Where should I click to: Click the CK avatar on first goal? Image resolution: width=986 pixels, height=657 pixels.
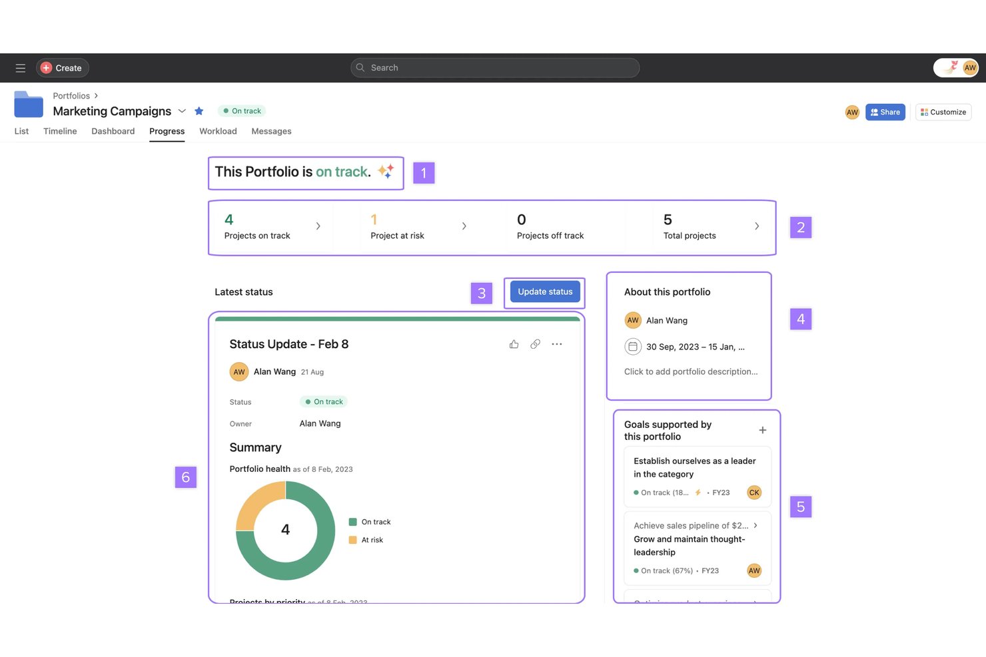pyautogui.click(x=754, y=493)
